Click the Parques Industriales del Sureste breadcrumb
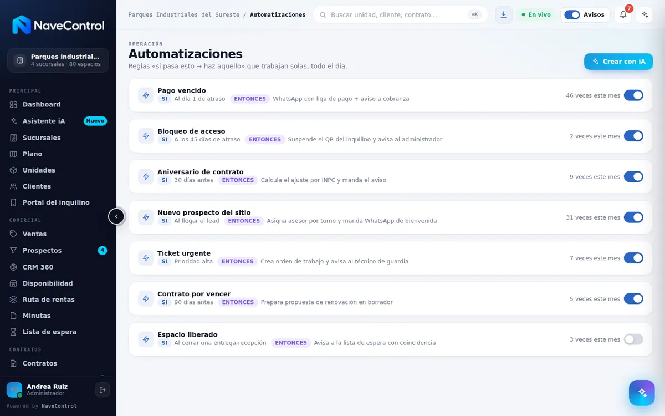Screen dimensions: 665x416 click(184, 15)
